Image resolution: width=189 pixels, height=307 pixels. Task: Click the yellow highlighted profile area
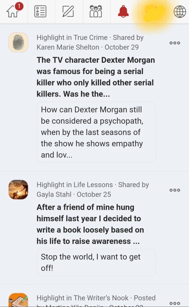(x=154, y=13)
